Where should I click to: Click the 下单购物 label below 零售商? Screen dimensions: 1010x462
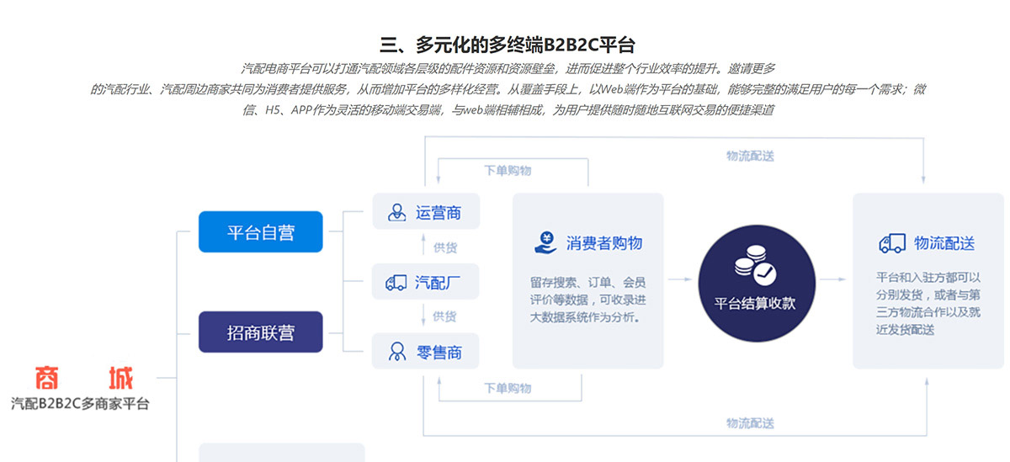click(508, 388)
